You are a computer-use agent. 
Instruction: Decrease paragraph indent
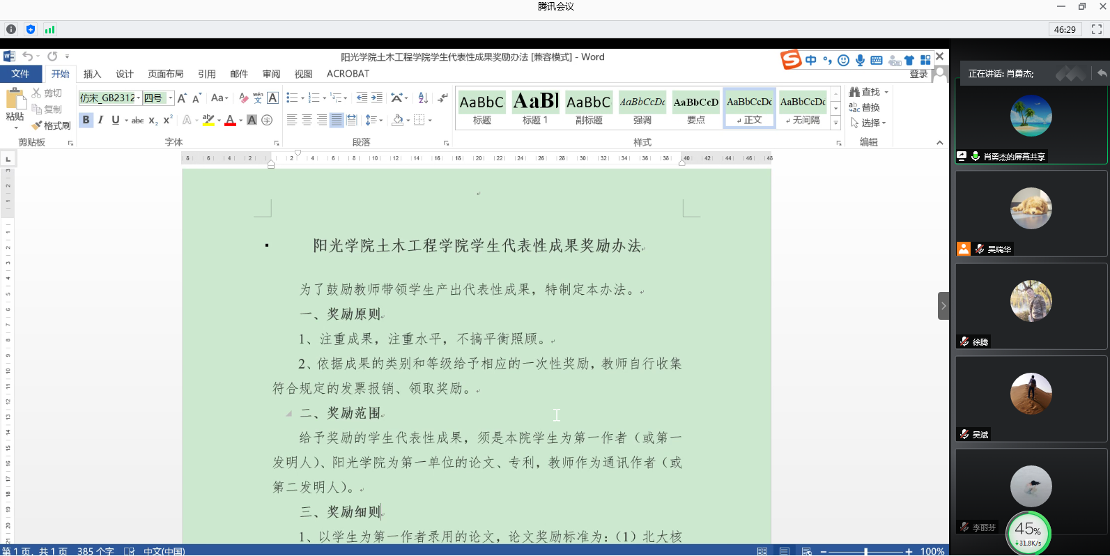(362, 98)
